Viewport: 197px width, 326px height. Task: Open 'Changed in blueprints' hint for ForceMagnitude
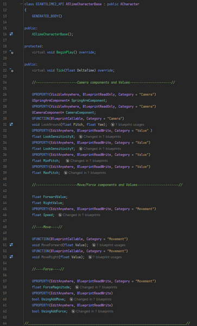[x=96, y=287]
